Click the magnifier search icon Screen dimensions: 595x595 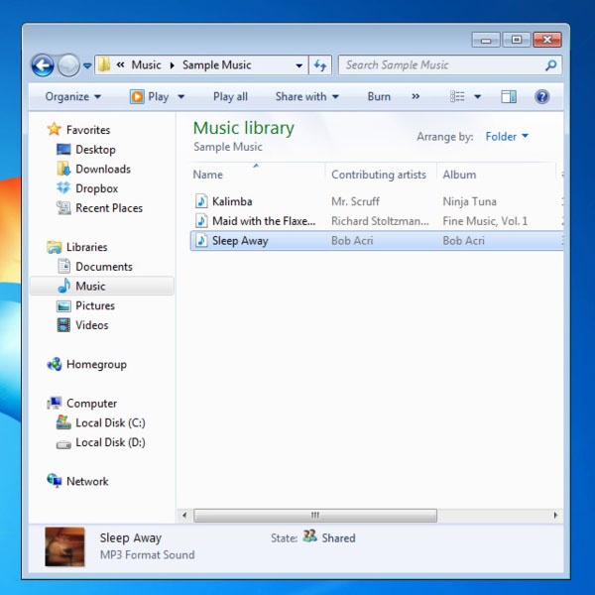click(x=551, y=65)
